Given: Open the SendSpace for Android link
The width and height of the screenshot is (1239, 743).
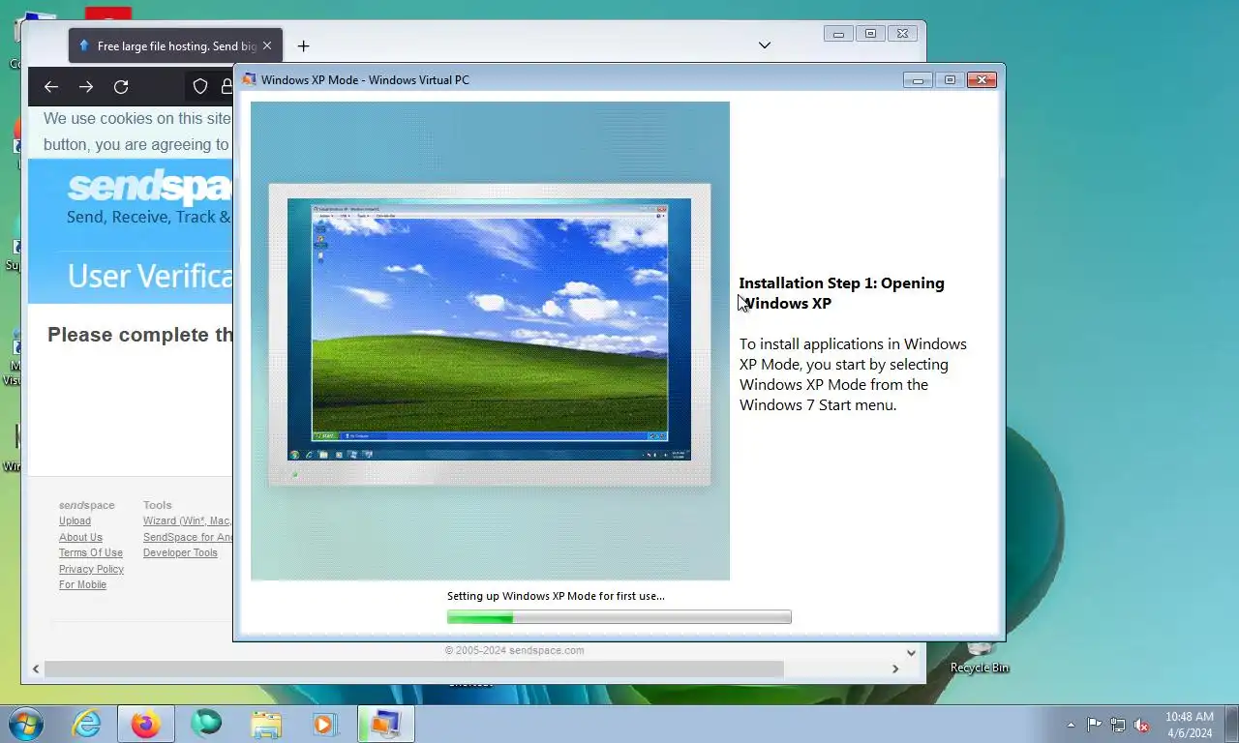Looking at the screenshot, I should [188, 537].
